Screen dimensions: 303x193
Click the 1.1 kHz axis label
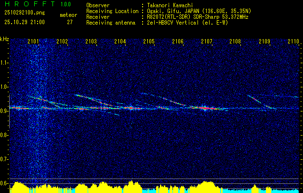point(4,63)
